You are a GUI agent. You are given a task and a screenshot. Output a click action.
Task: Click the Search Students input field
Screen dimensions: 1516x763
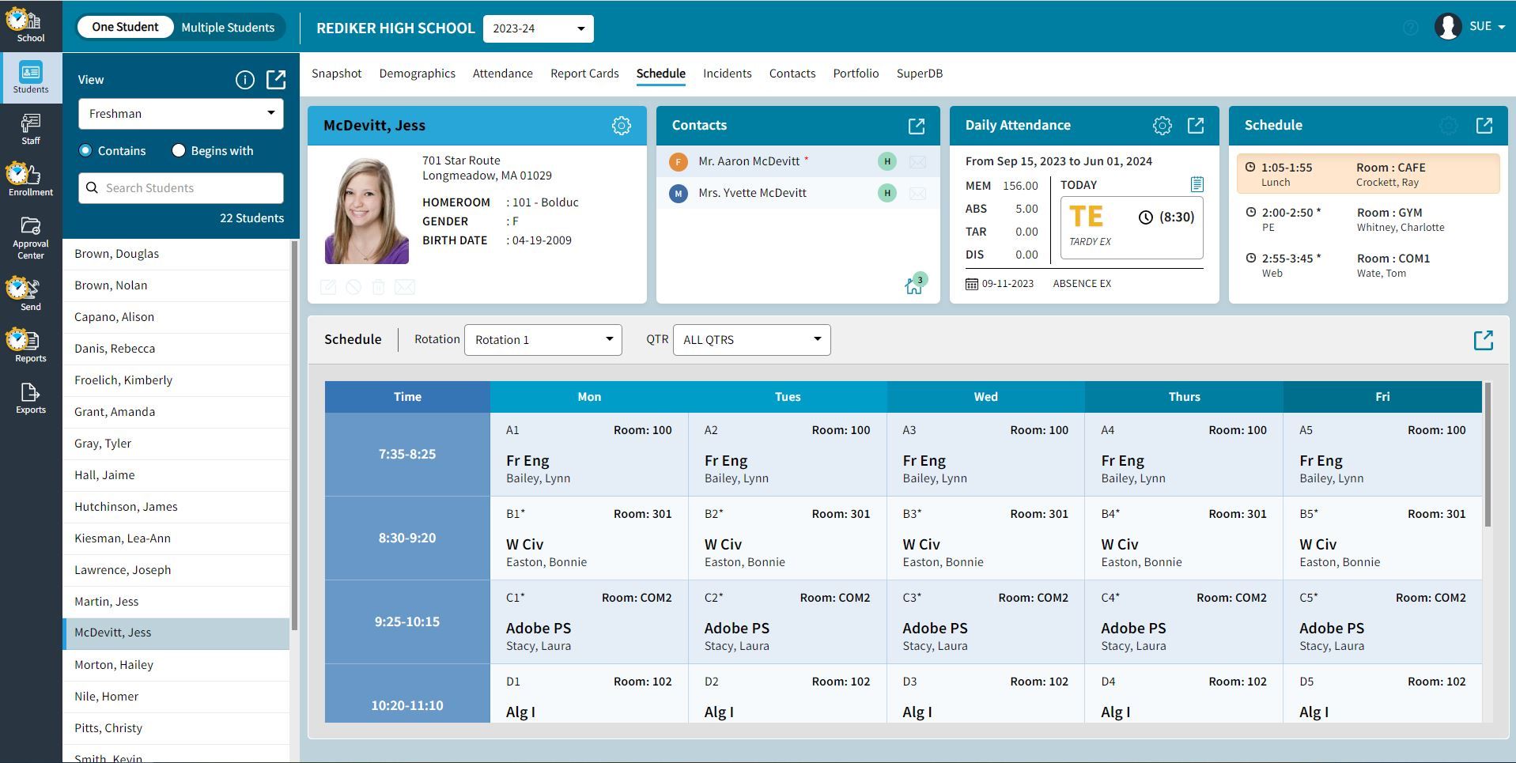(x=180, y=187)
